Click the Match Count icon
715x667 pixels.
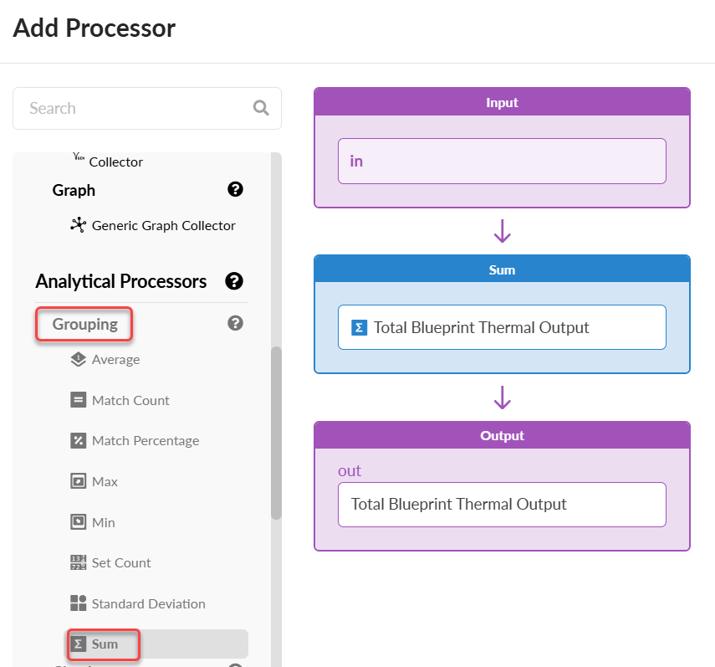78,400
